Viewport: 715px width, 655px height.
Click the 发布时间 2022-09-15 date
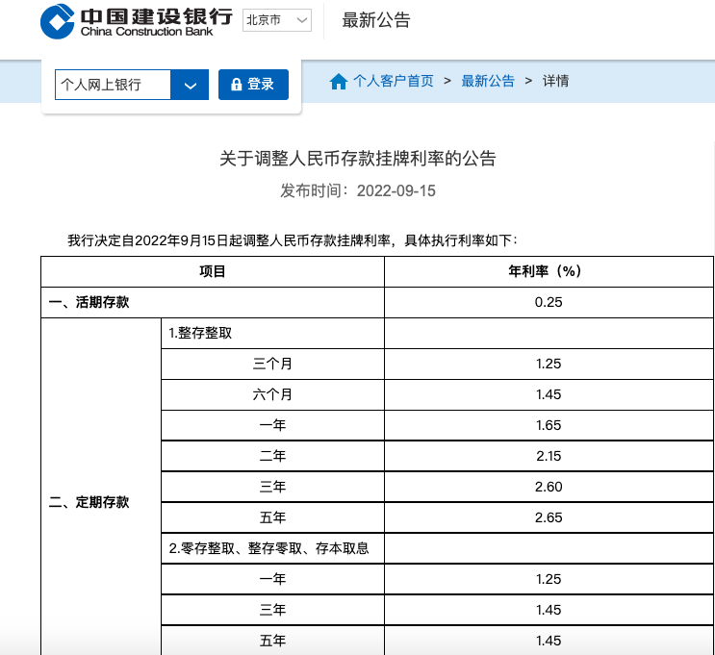click(358, 190)
